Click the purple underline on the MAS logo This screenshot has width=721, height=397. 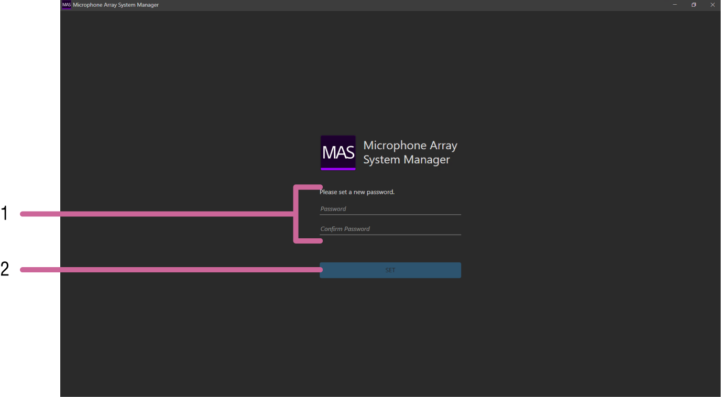338,169
